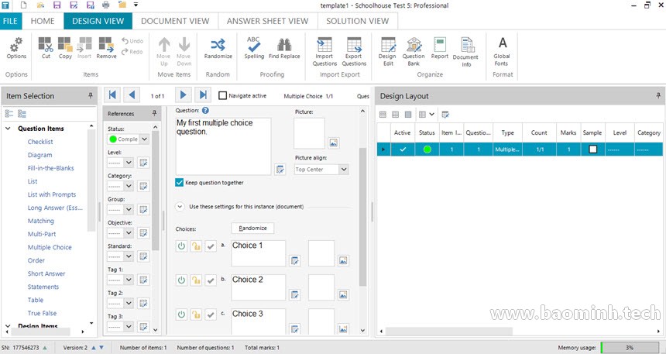Viewport: 666px width, 354px height.
Task: Open the Picture align dropdown
Action: coord(344,169)
